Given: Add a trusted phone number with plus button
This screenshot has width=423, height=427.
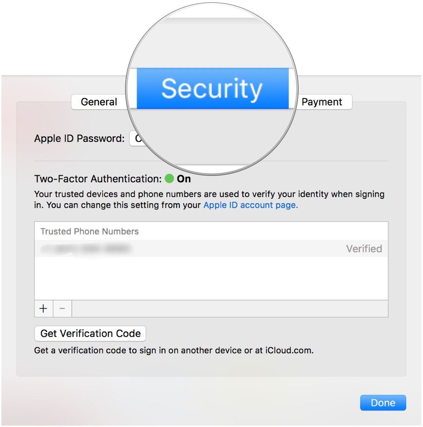Looking at the screenshot, I should 44,308.
